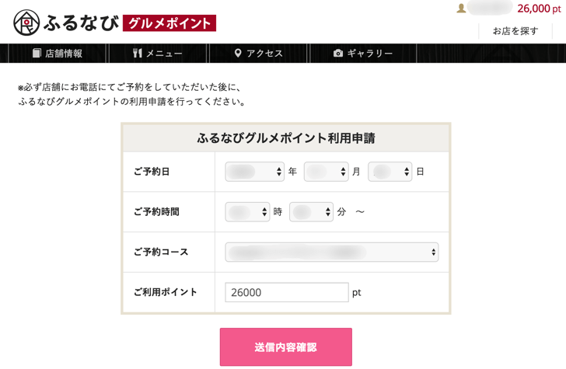Image resolution: width=566 pixels, height=369 pixels.
Task: Open the reservation month dropdown
Action: point(326,172)
